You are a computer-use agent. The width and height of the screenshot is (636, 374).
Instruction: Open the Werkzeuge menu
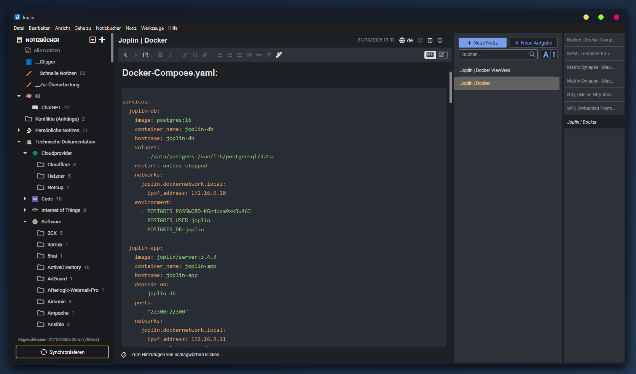[x=152, y=28]
